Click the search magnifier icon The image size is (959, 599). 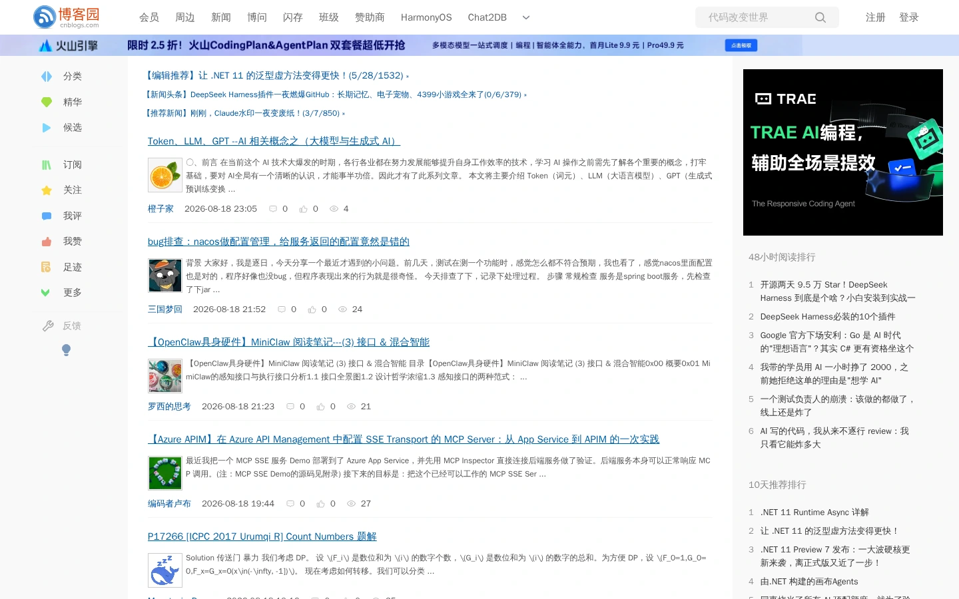pos(820,17)
